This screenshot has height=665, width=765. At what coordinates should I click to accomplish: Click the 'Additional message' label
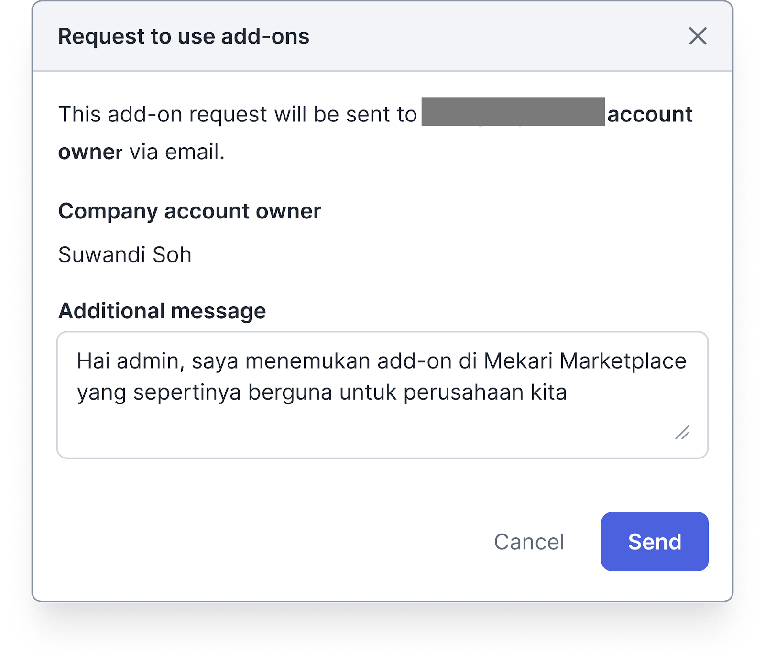(162, 311)
